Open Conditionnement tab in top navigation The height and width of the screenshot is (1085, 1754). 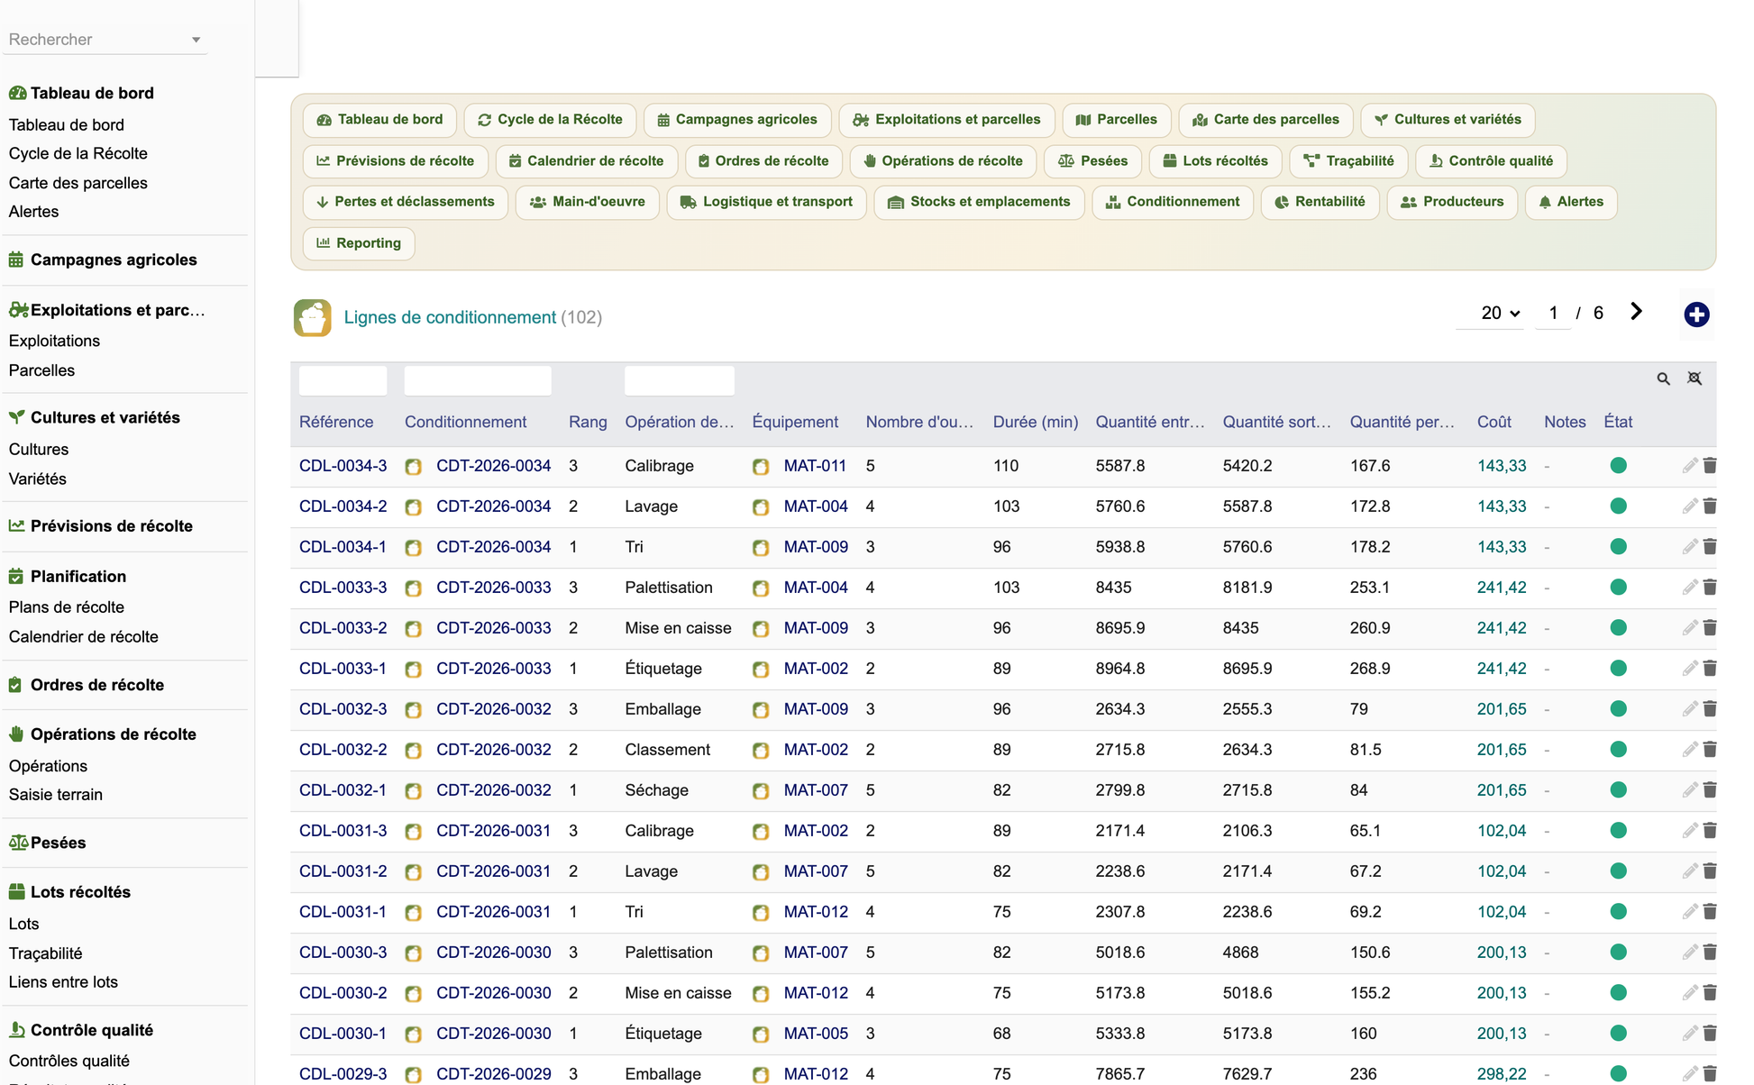click(x=1173, y=202)
